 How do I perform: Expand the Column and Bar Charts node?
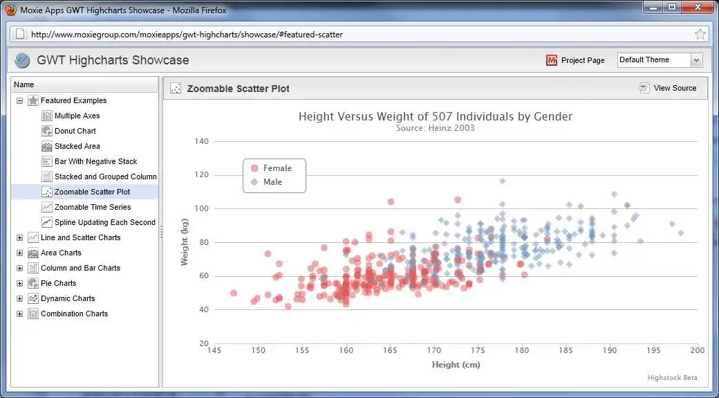click(x=20, y=268)
